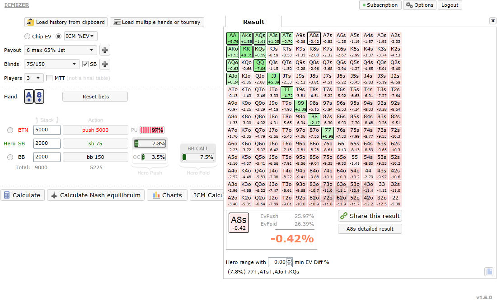The image size is (497, 306).
Task: Click the Hero push range 7.8% bar
Action: pos(150,144)
